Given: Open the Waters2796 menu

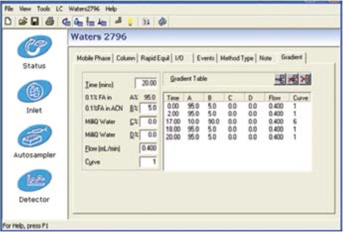Looking at the screenshot, I should coord(84,9).
